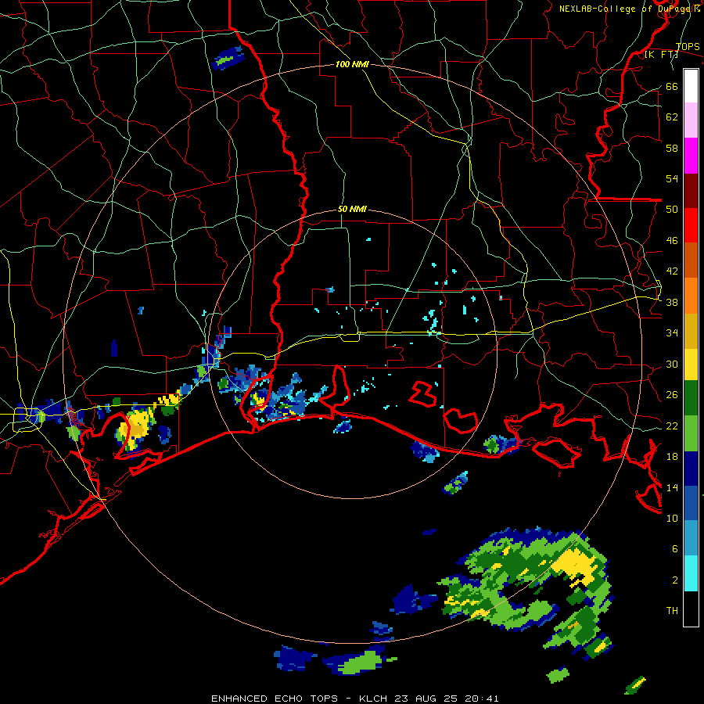This screenshot has height=704, width=704.
Task: Click the 'TH' legend label
Action: pos(672,610)
